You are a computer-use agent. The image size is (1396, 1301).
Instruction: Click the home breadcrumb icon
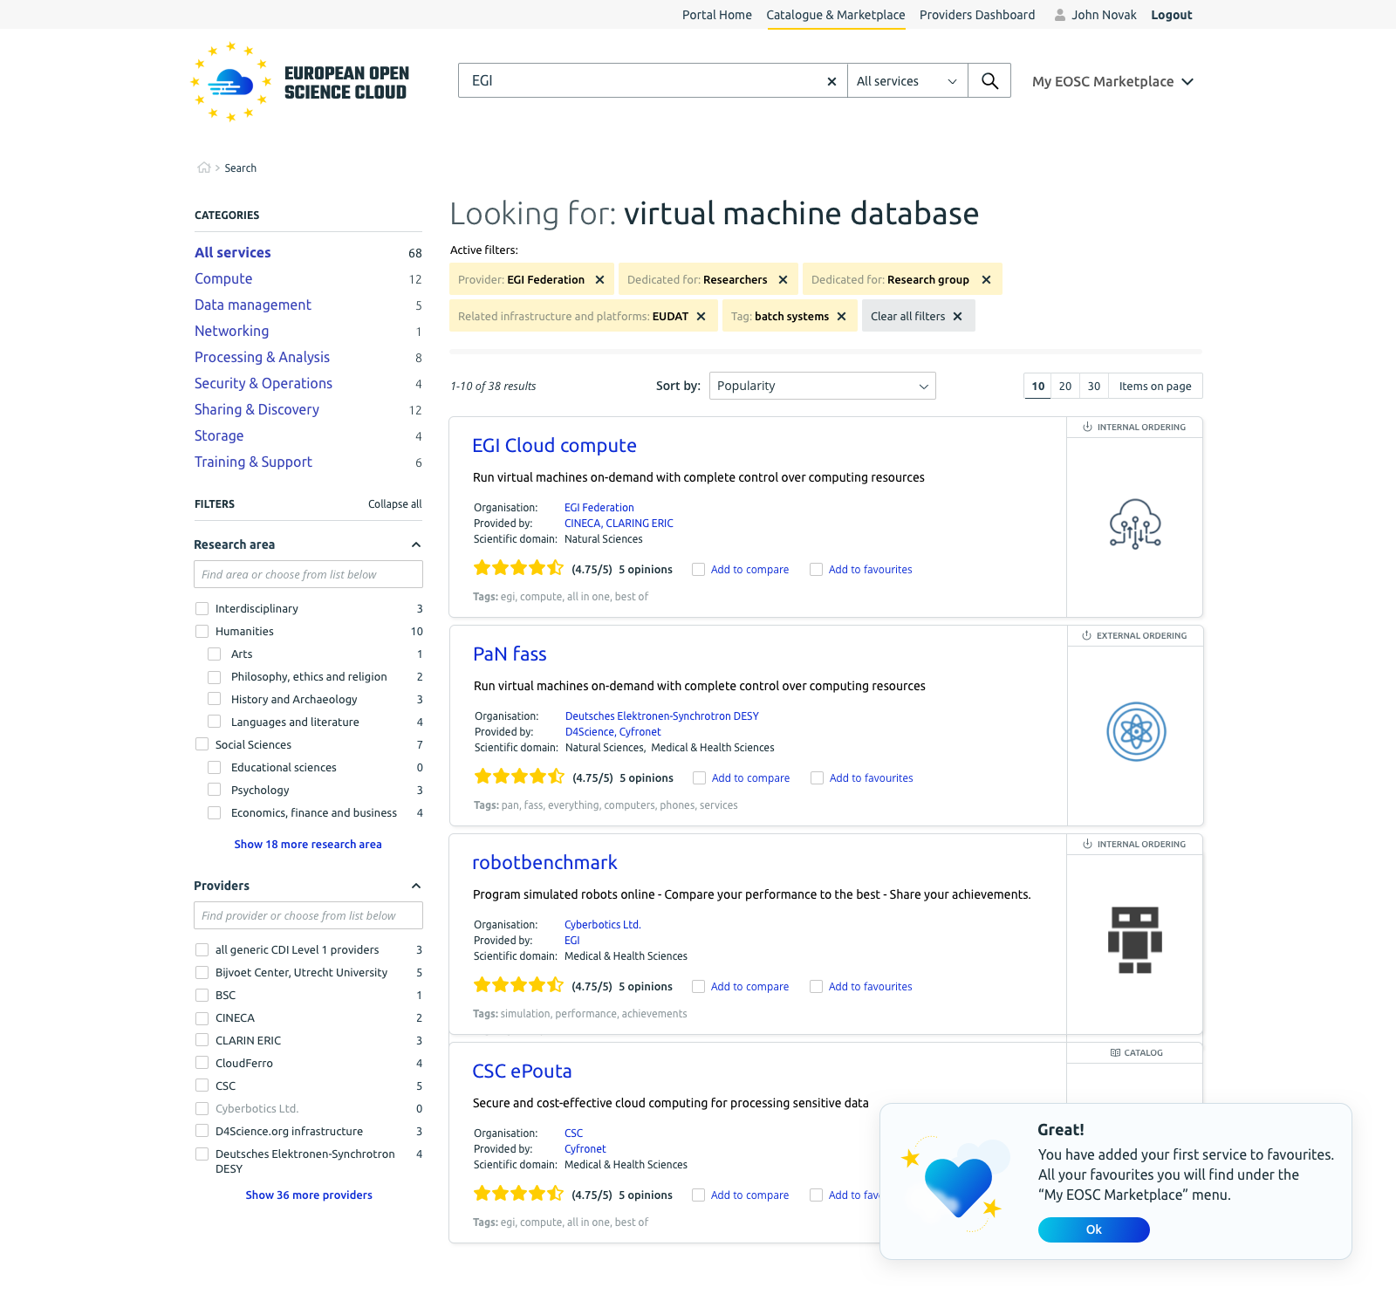(203, 168)
